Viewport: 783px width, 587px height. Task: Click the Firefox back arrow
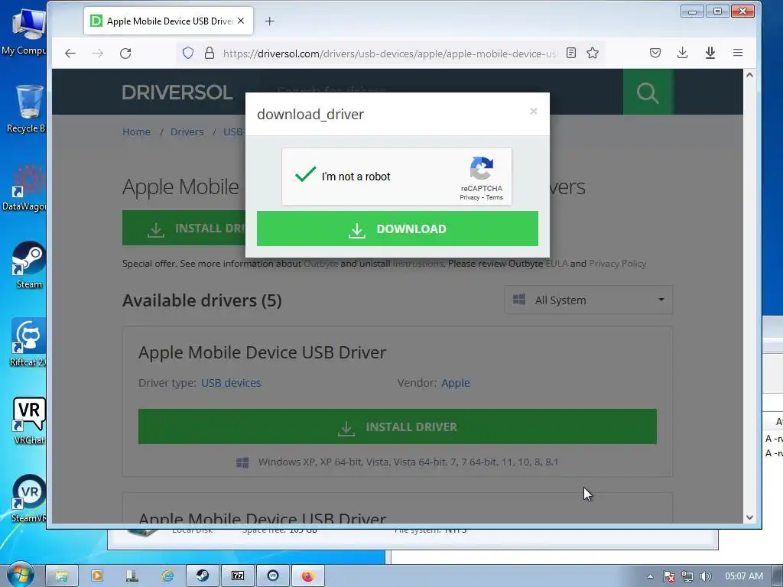click(x=70, y=53)
